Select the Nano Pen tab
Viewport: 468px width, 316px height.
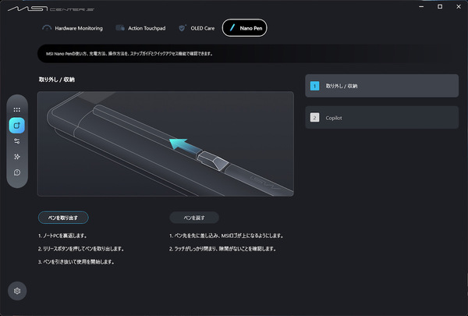pos(245,28)
